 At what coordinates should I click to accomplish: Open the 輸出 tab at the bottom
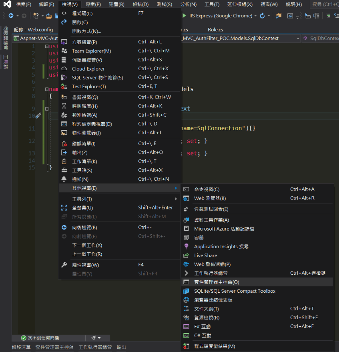pos(121,347)
